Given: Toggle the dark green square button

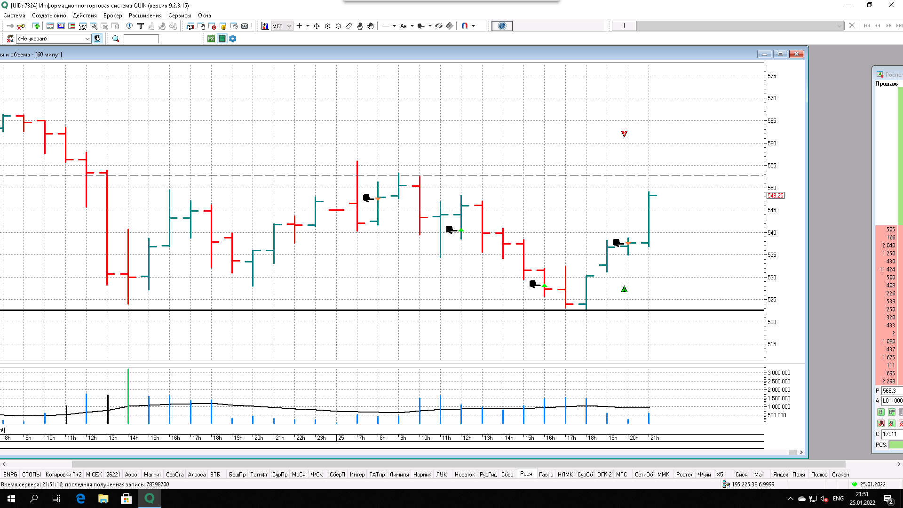Looking at the screenshot, I should click(222, 39).
